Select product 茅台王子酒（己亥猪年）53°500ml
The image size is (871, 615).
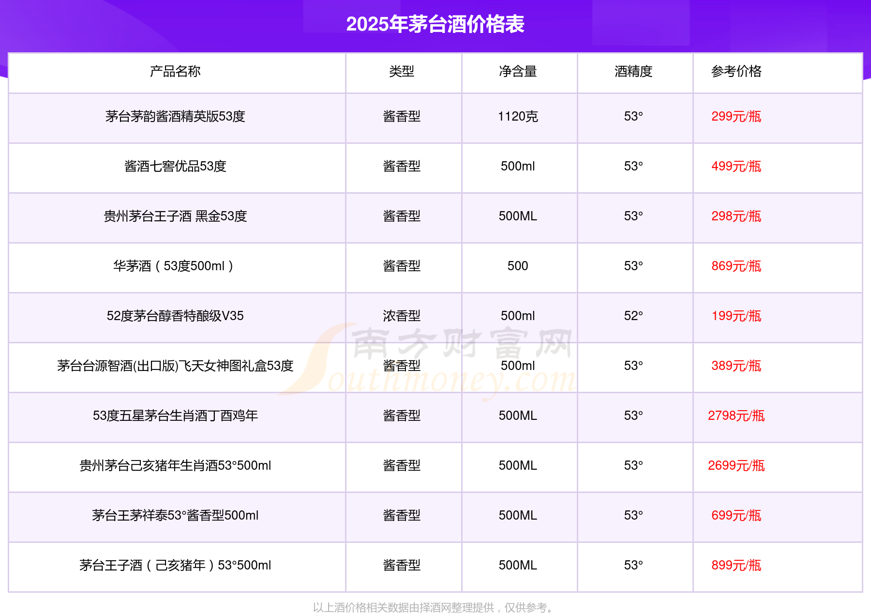[x=175, y=566]
